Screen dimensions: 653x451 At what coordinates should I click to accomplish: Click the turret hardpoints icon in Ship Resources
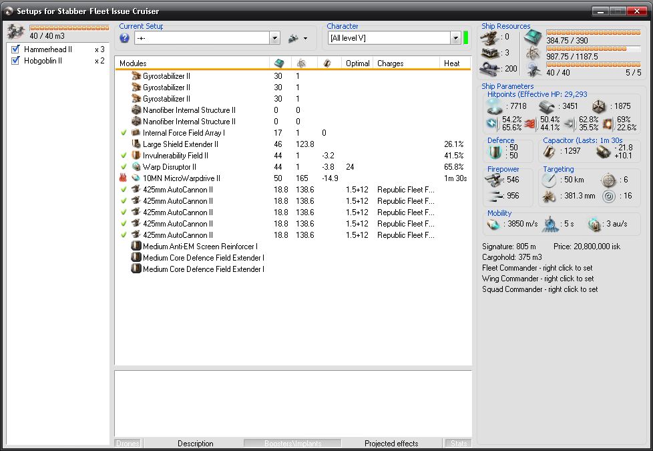pos(489,37)
